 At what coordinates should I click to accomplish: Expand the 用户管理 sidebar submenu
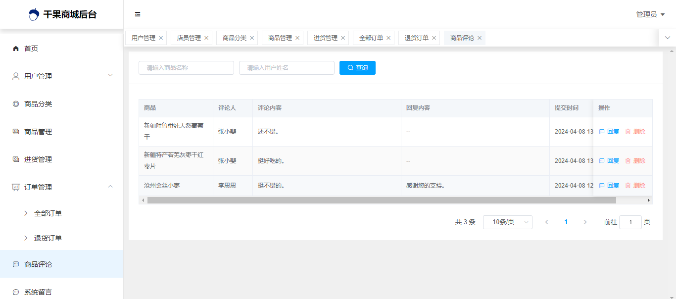pos(110,75)
